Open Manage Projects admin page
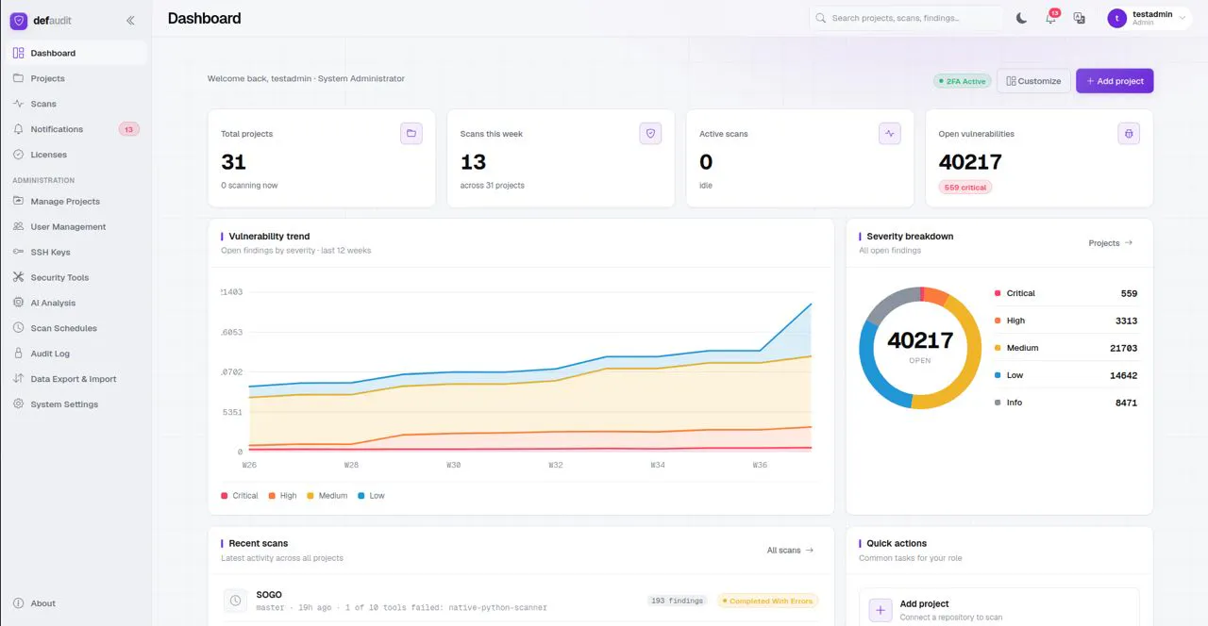 (76, 201)
